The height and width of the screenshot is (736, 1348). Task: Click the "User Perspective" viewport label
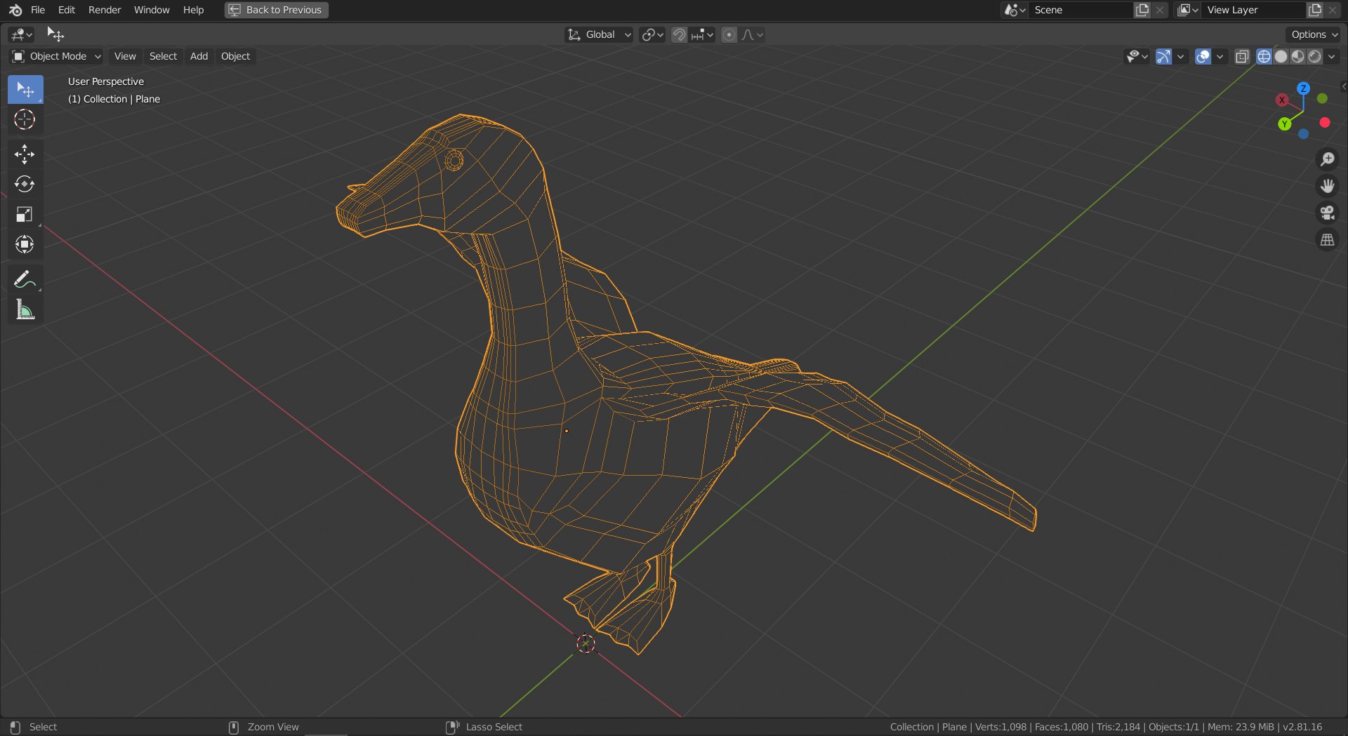point(106,81)
